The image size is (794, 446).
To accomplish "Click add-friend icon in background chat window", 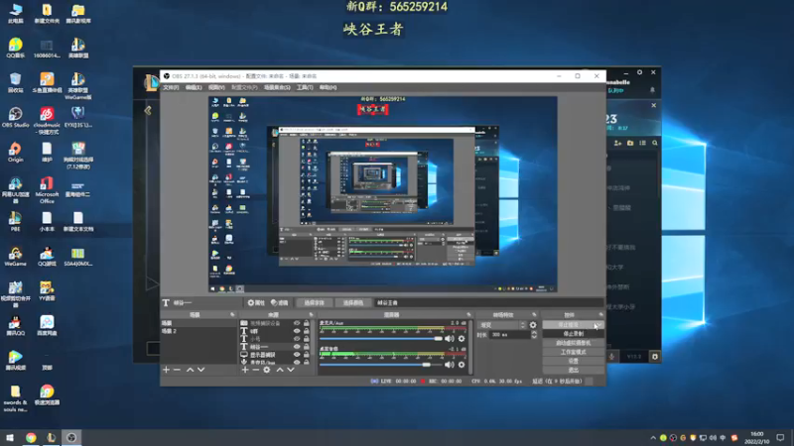I will point(617,143).
